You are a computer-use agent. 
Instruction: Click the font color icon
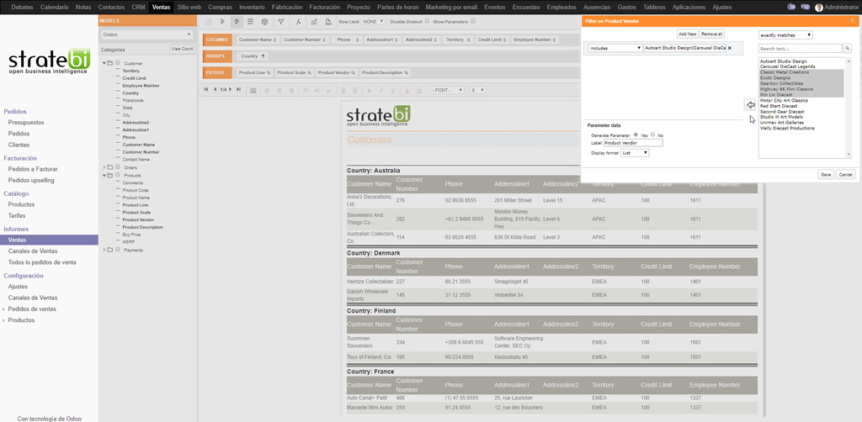pos(407,90)
